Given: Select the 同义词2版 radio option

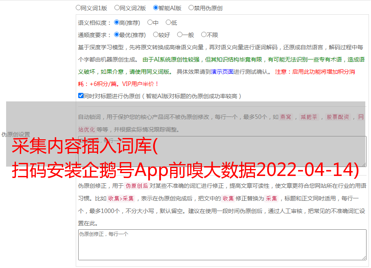Looking at the screenshot, I should [x=117, y=8].
